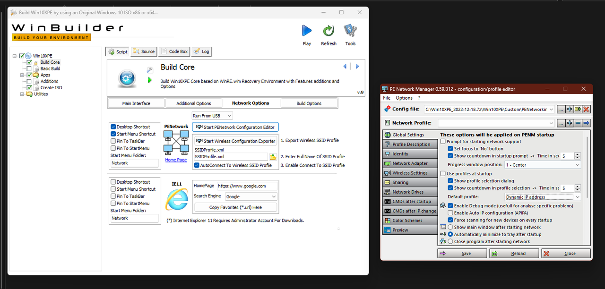Enable Prompt for starting network support
This screenshot has width=605, height=289.
(x=443, y=142)
